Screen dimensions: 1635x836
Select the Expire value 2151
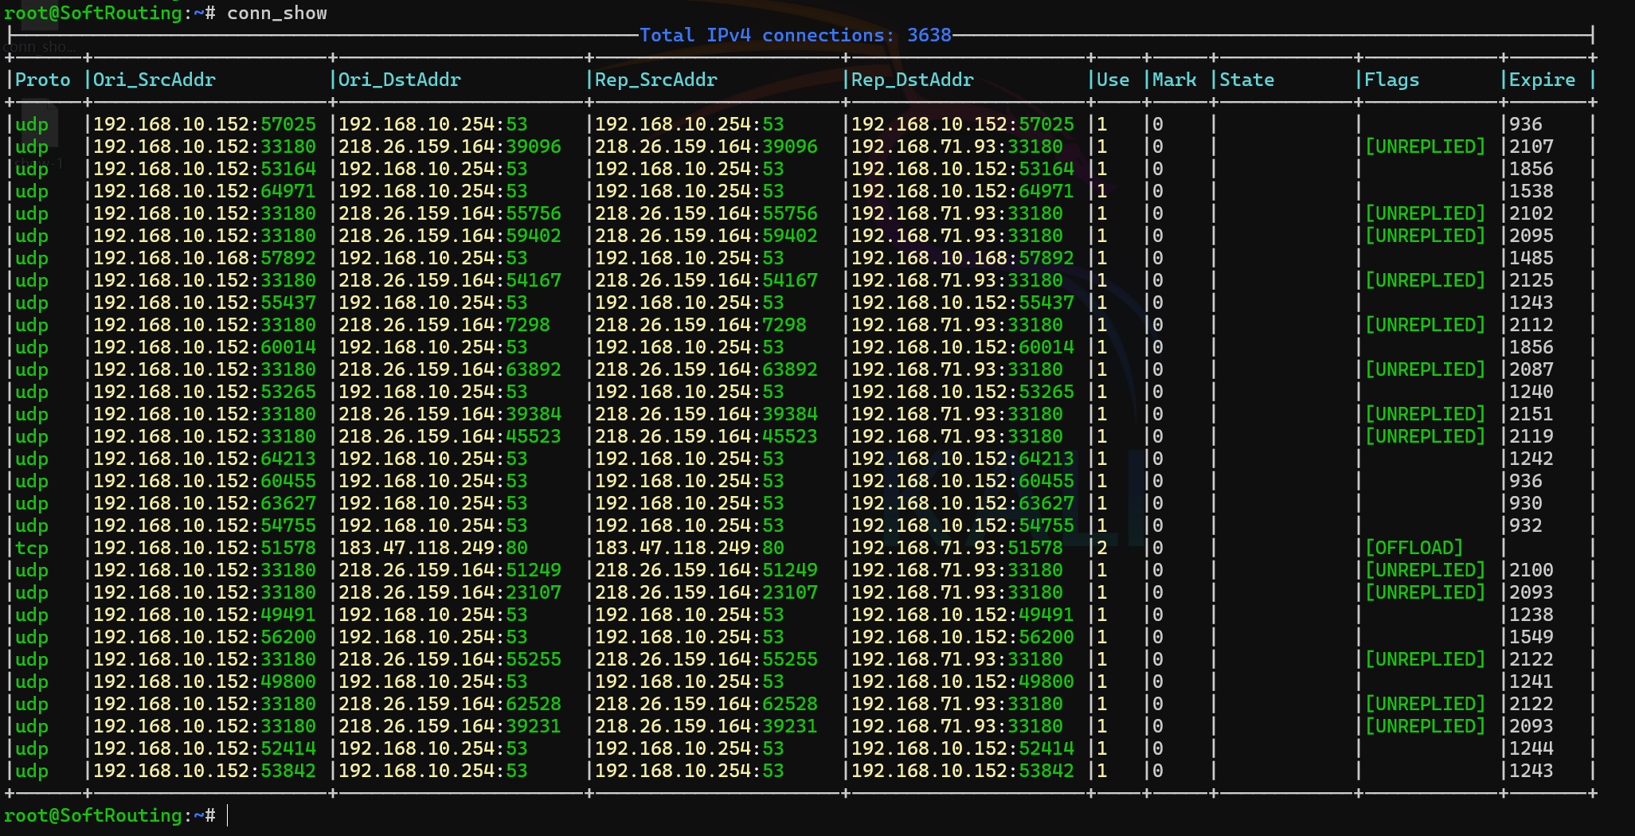point(1531,414)
